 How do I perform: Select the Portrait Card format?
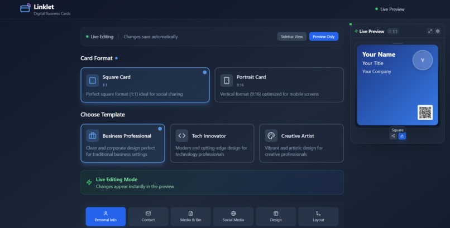[x=279, y=85]
